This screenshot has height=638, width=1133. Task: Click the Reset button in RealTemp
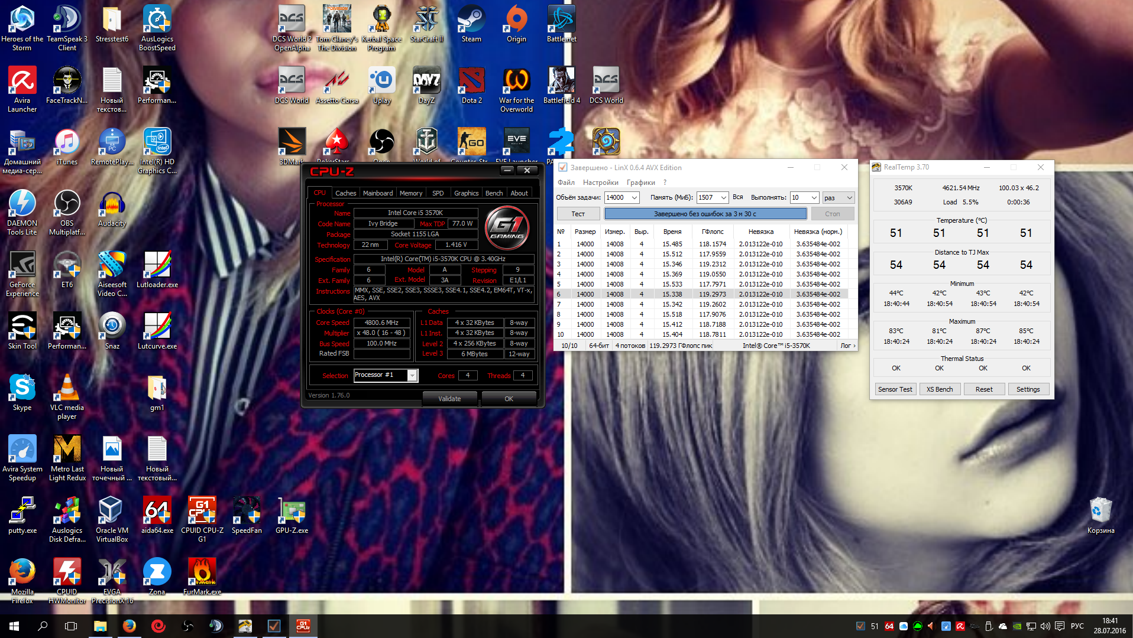coord(984,389)
